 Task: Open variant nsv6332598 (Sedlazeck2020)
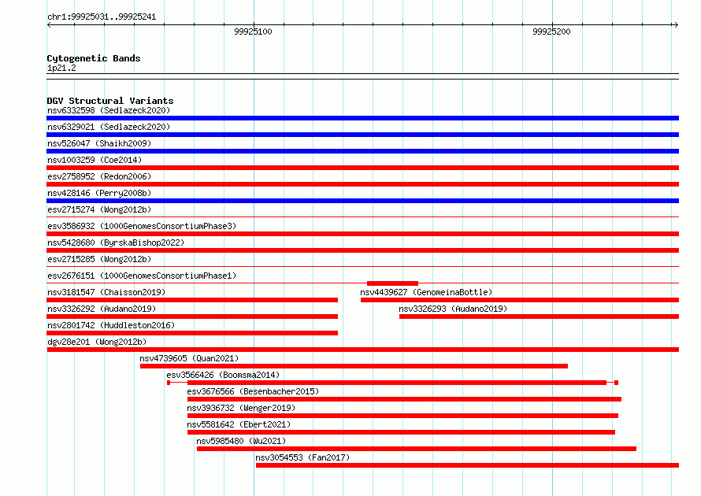point(109,110)
